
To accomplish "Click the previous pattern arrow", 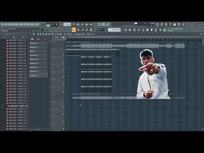I will click(107, 30).
